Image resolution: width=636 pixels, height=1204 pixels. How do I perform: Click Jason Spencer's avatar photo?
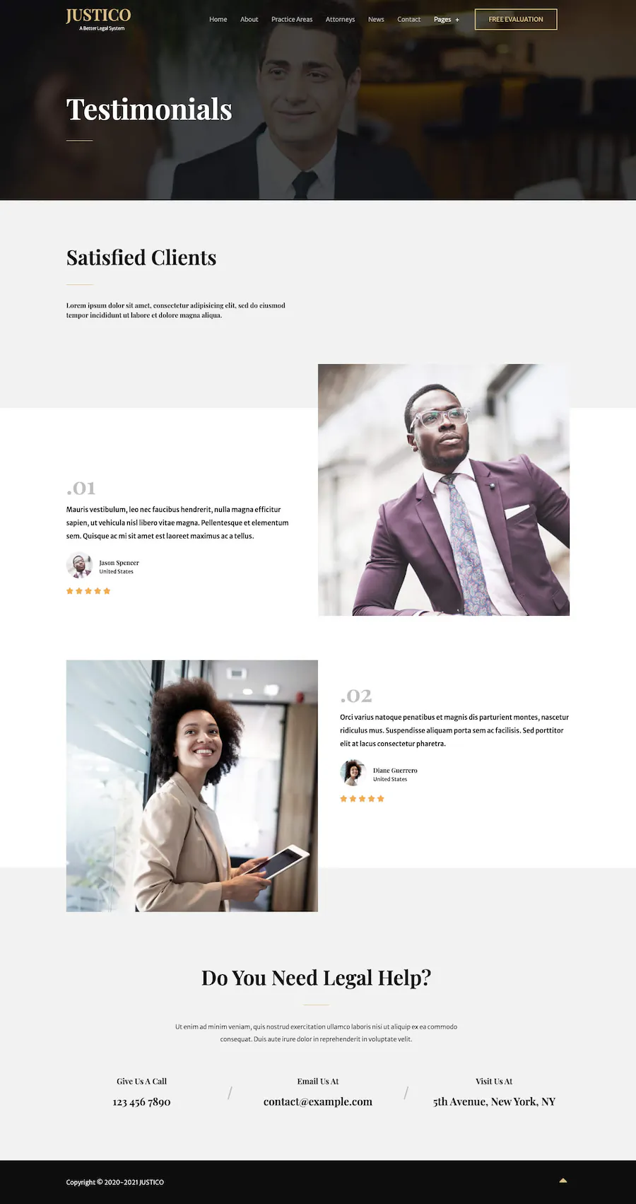(x=78, y=566)
